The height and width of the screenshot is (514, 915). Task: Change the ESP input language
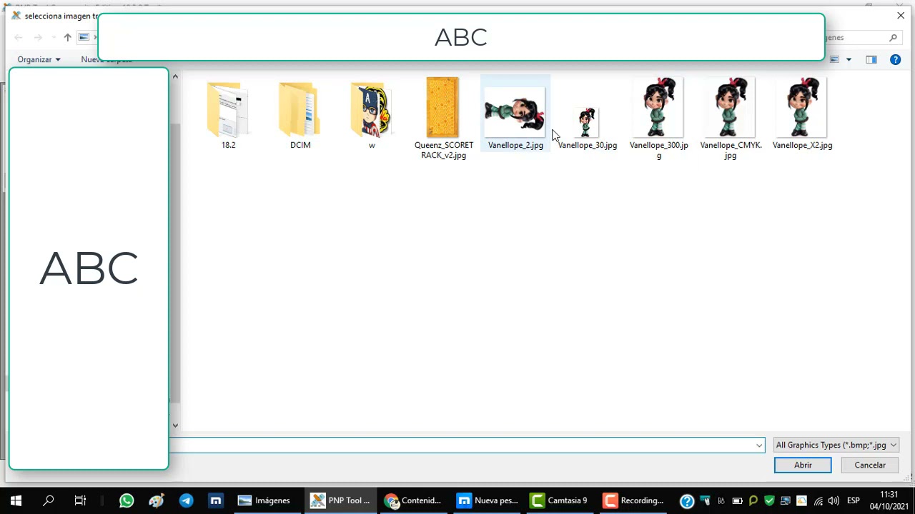click(x=854, y=500)
